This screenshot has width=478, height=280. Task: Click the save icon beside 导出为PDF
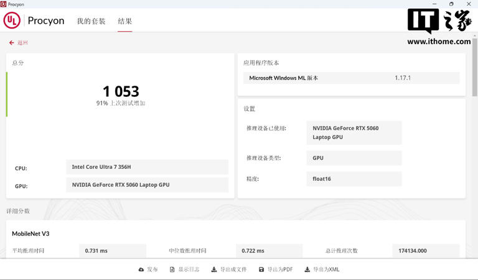(262, 269)
